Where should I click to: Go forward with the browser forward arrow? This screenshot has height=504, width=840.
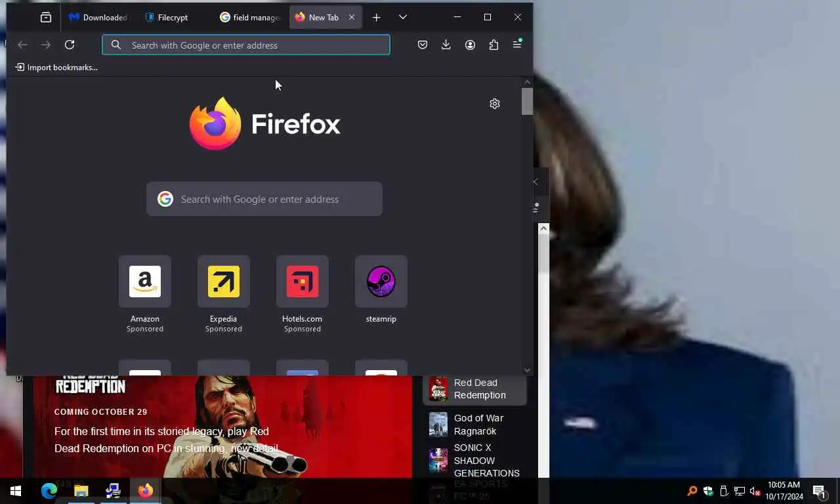pos(46,45)
